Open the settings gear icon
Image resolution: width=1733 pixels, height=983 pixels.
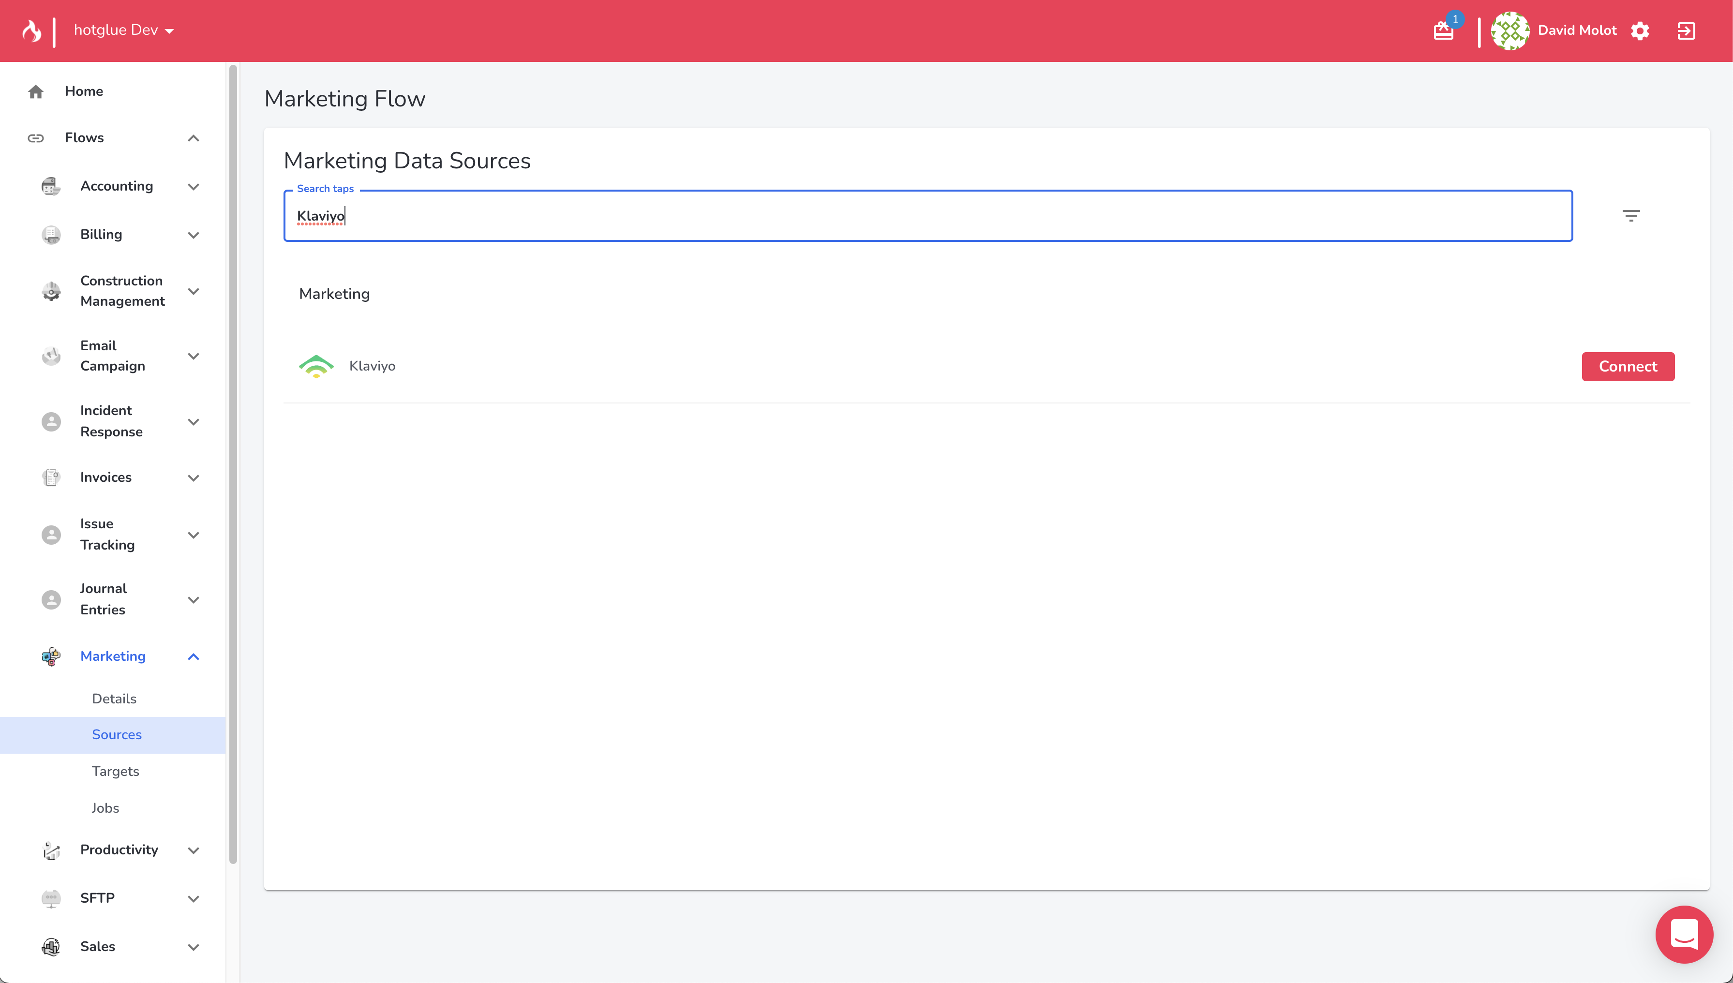pyautogui.click(x=1640, y=31)
